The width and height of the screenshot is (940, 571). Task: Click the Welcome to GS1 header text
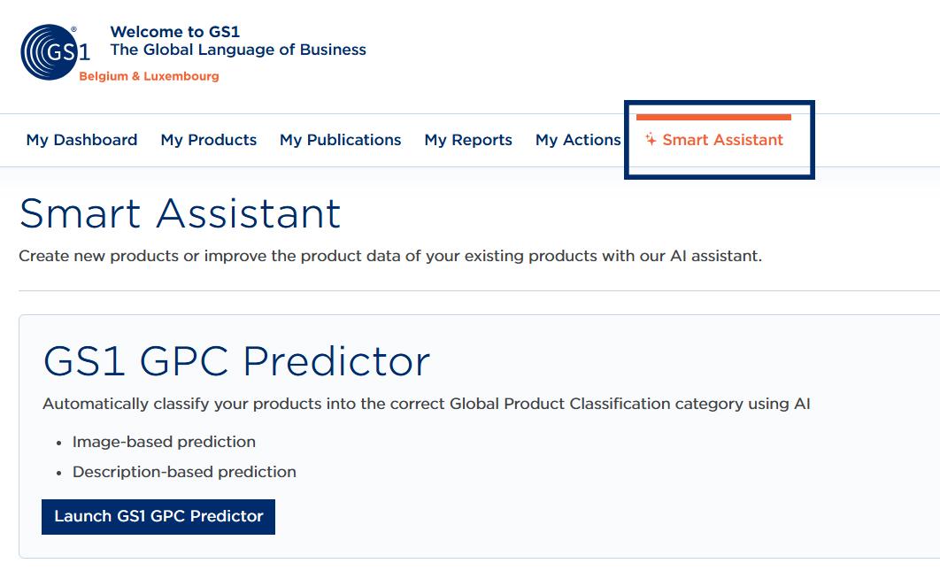(x=174, y=32)
